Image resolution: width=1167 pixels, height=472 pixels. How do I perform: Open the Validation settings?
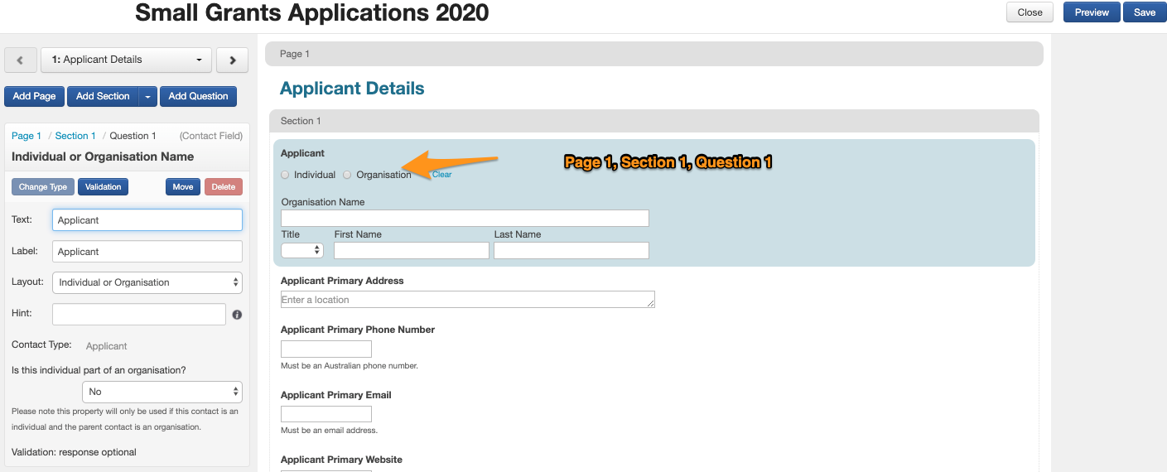coord(104,187)
